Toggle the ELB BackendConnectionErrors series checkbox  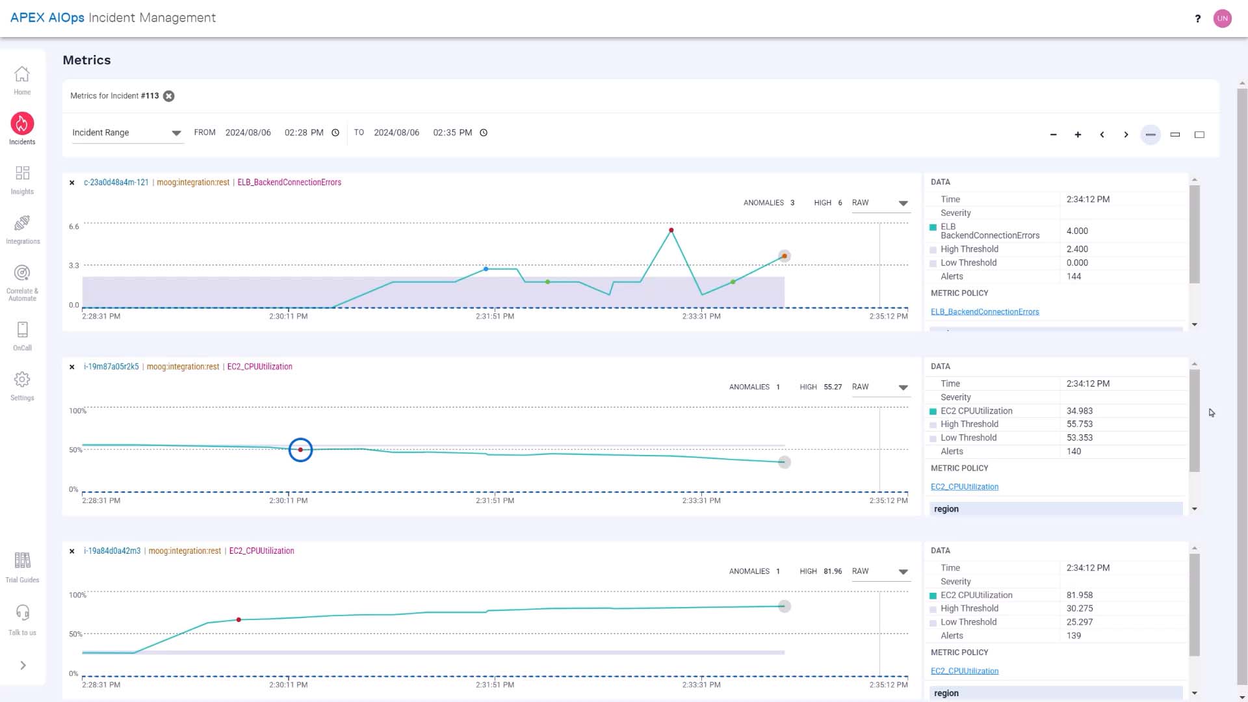(x=933, y=227)
